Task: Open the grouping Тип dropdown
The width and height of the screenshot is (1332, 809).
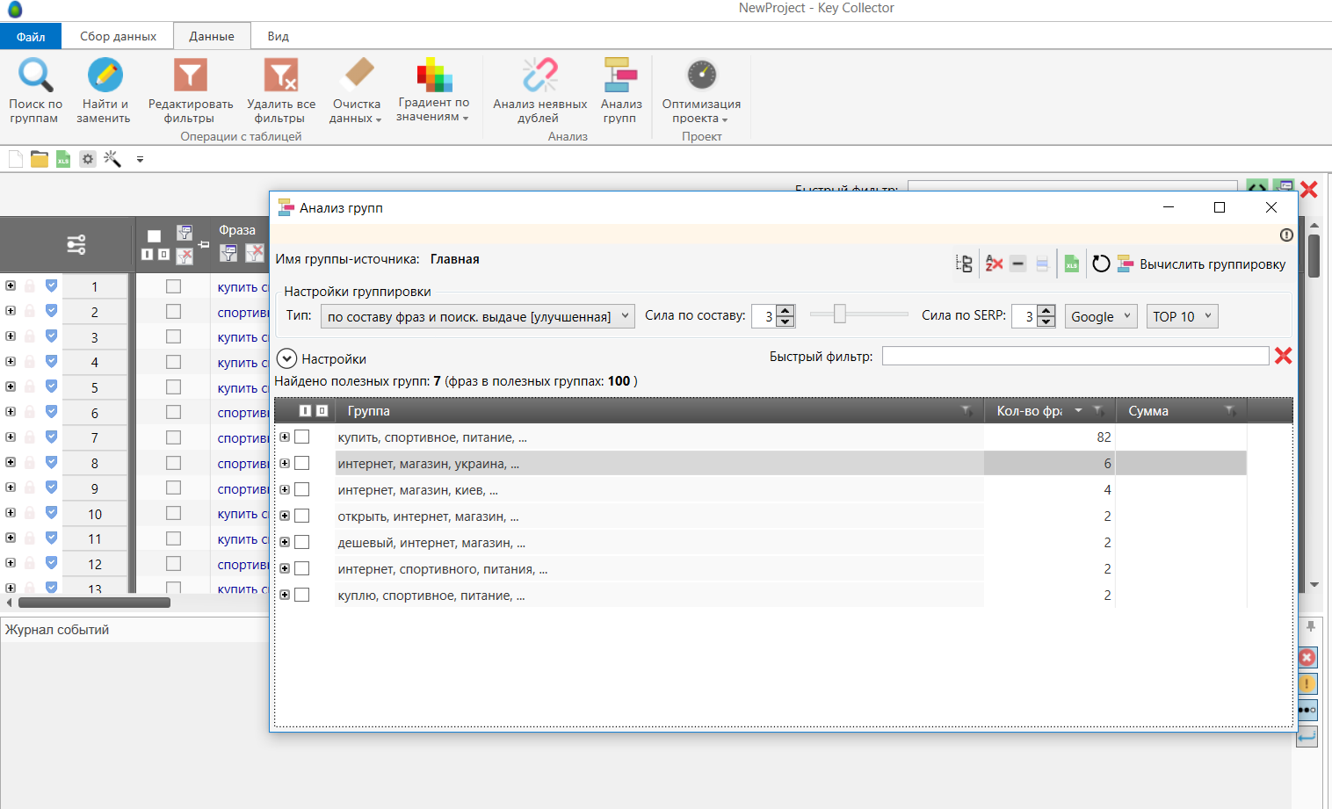Action: (x=477, y=316)
